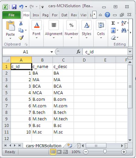Click the zoom in plus button
Image resolution: width=136 pixels, height=158 pixels.
coord(124,152)
